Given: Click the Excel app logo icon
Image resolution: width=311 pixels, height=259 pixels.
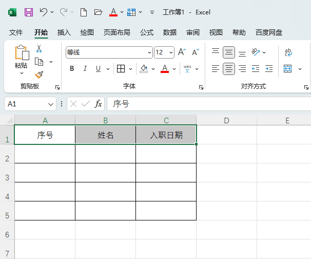Looking at the screenshot, I should (12, 12).
